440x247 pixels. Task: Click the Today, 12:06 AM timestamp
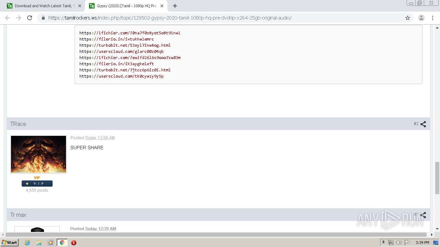tap(100, 138)
